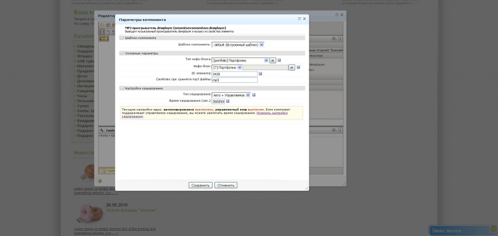
Task: Maximize the Параметры компонента dialog
Action: coord(299,19)
